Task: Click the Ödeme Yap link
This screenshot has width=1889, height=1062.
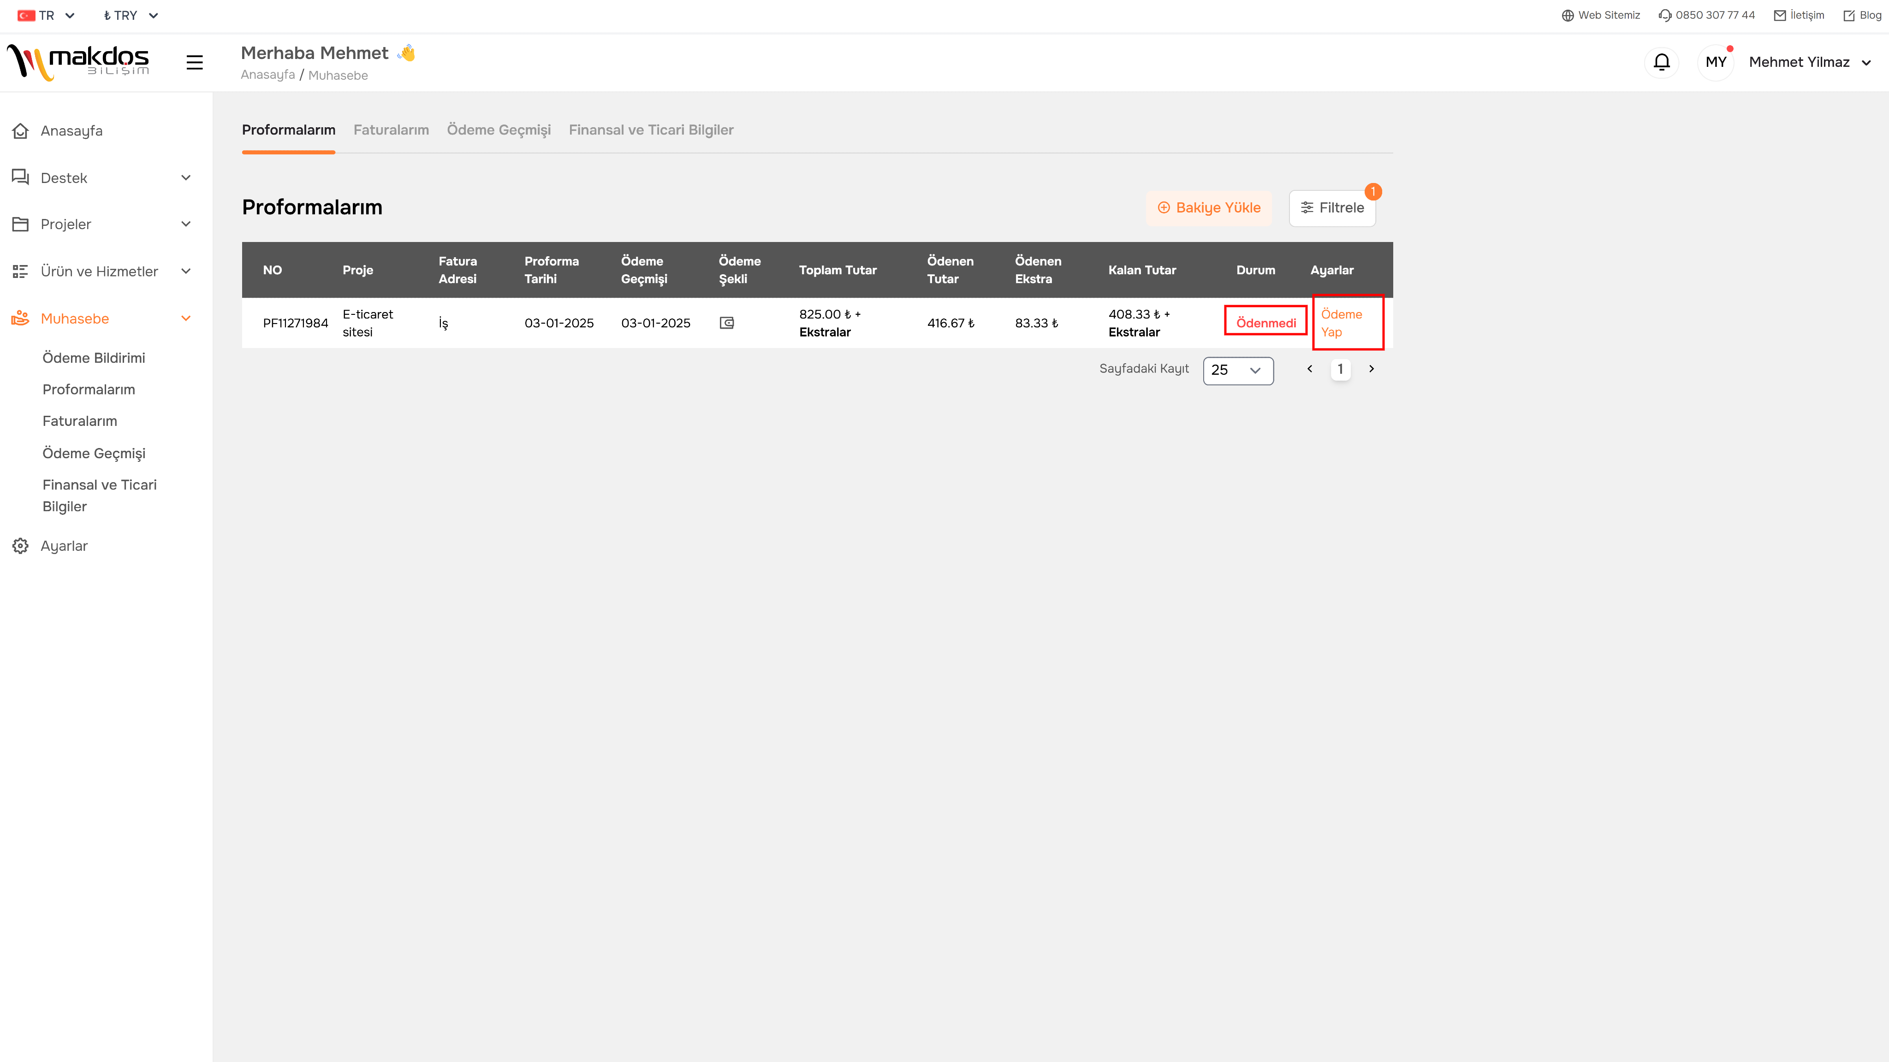Action: [x=1341, y=323]
